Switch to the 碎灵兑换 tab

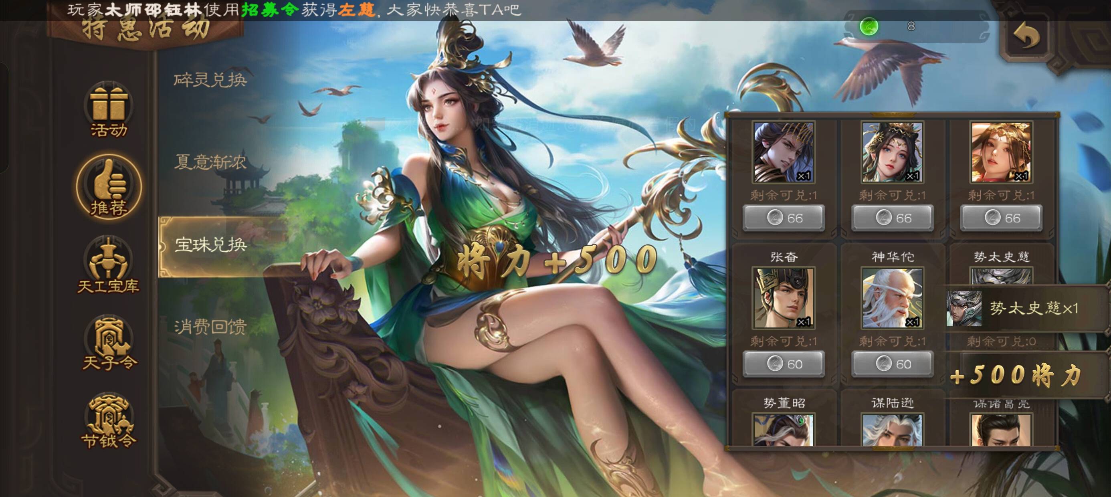pos(210,80)
